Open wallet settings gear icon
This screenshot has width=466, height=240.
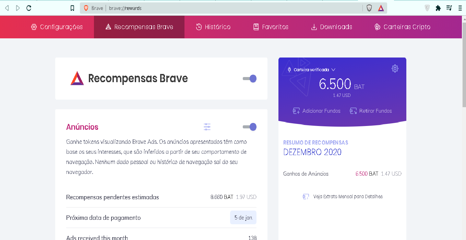[x=395, y=68]
